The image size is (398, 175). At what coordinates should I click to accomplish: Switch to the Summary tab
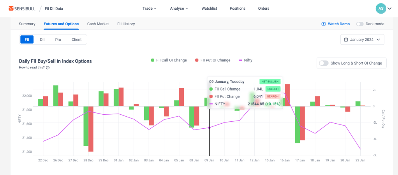[27, 24]
